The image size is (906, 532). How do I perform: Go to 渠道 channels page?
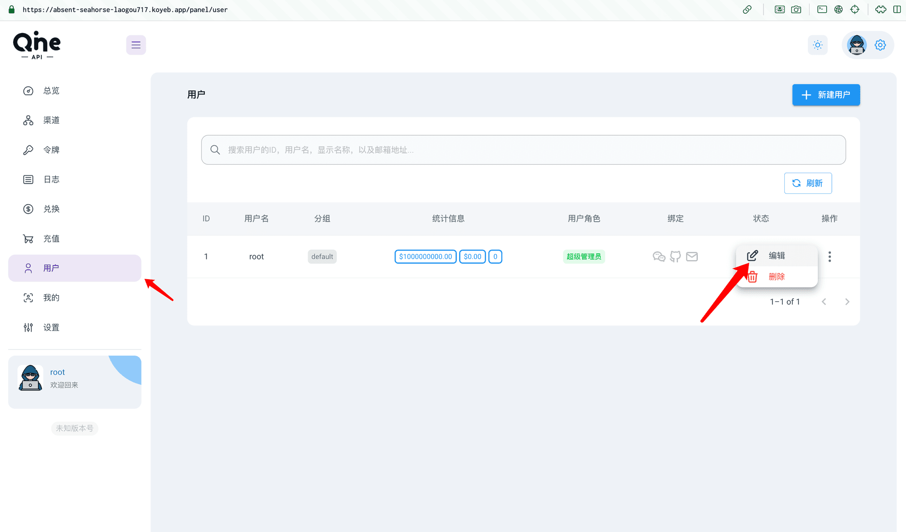click(x=75, y=120)
